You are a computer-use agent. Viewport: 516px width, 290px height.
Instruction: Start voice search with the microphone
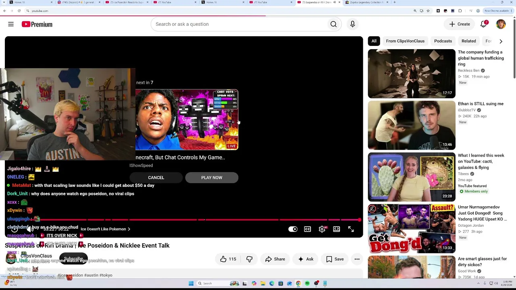(x=352, y=24)
